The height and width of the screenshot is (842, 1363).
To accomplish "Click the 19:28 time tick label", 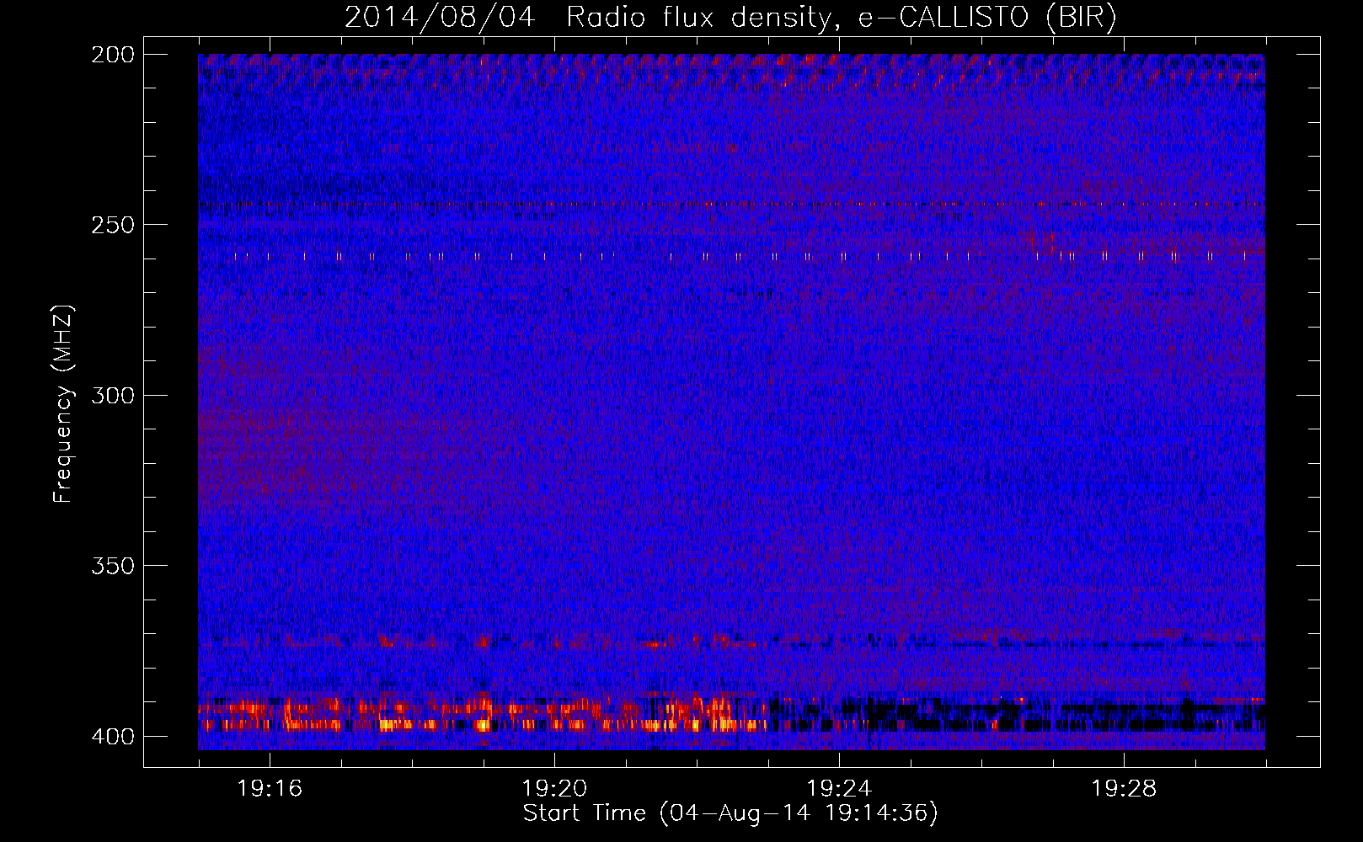I will click(x=1124, y=789).
